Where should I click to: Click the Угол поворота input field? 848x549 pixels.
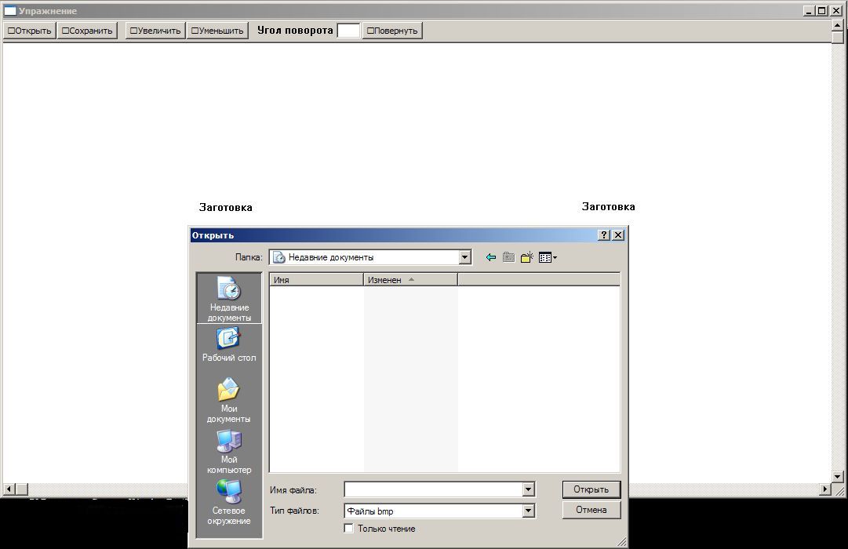point(348,31)
